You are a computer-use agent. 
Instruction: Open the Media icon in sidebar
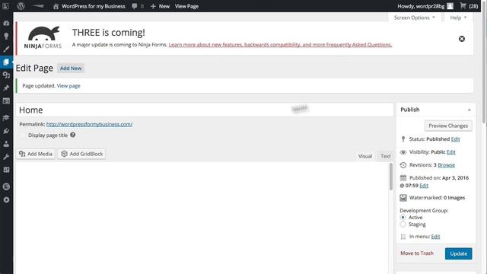(6, 75)
